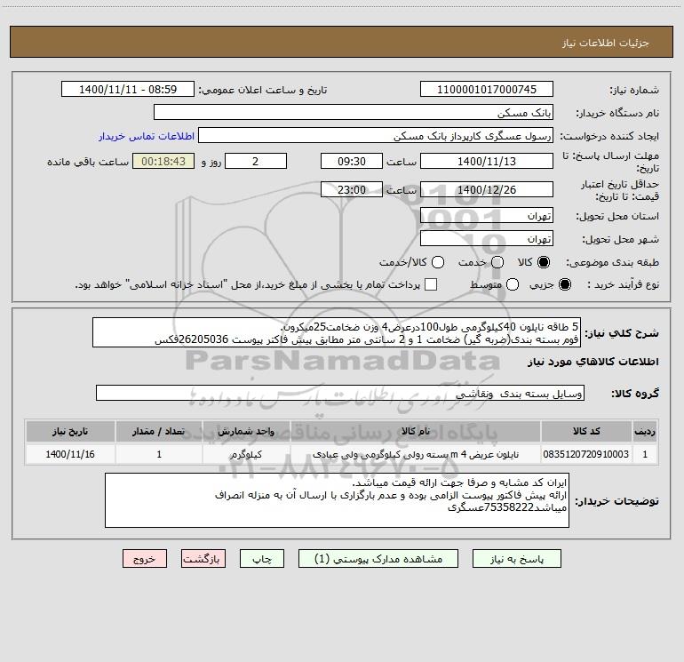Click the requester field رسول عسگری

pos(376,136)
